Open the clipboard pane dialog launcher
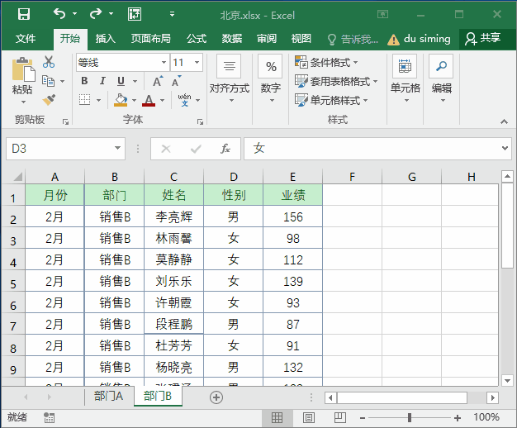The height and width of the screenshot is (428, 517). [65, 122]
